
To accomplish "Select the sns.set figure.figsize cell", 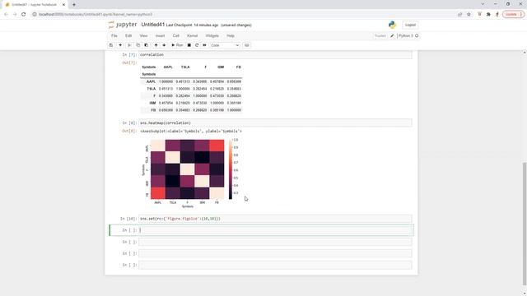I will point(275,219).
